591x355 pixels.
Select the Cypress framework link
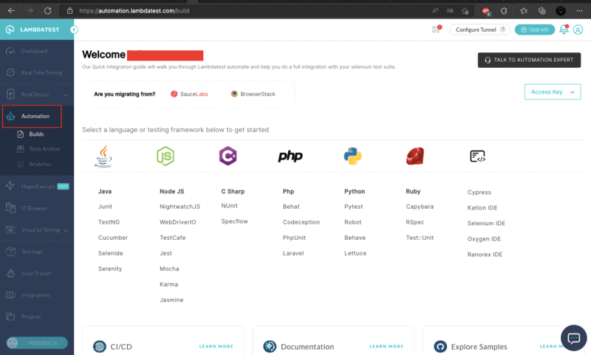[x=479, y=193]
